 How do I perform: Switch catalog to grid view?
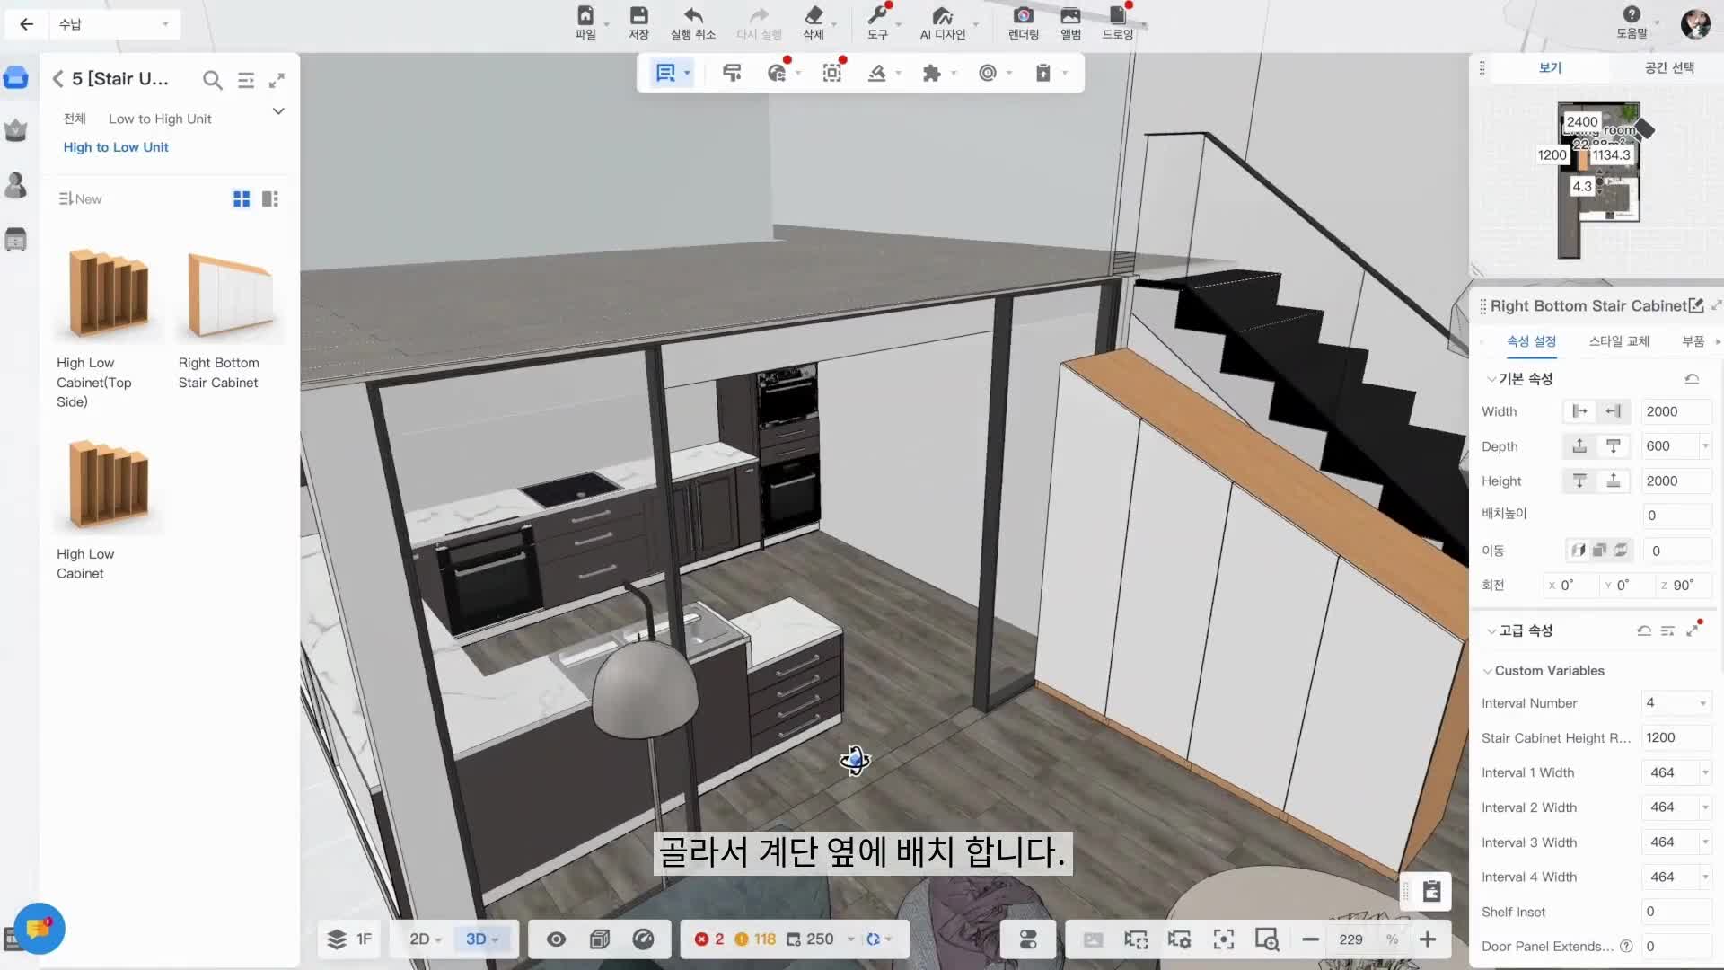coord(242,198)
